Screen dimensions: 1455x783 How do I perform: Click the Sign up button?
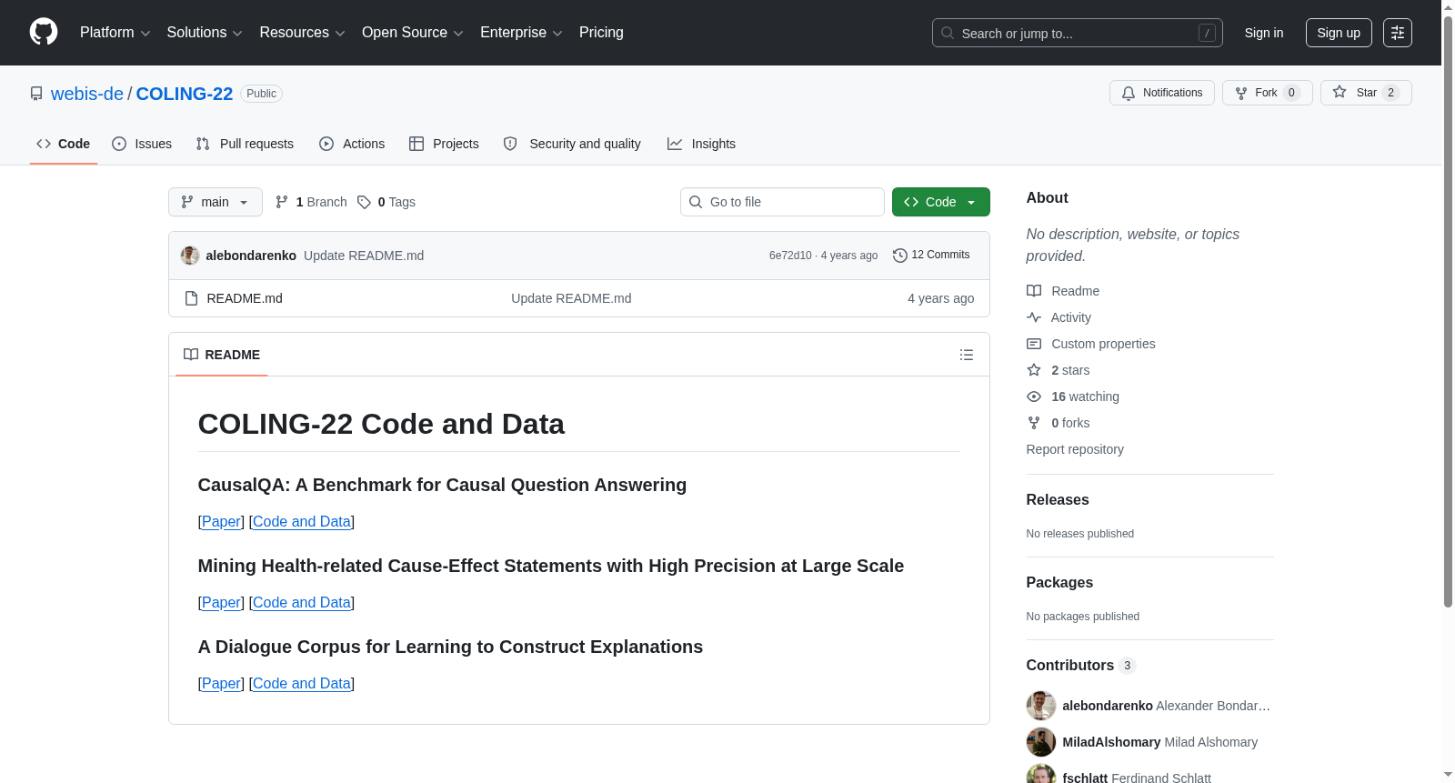(x=1339, y=33)
